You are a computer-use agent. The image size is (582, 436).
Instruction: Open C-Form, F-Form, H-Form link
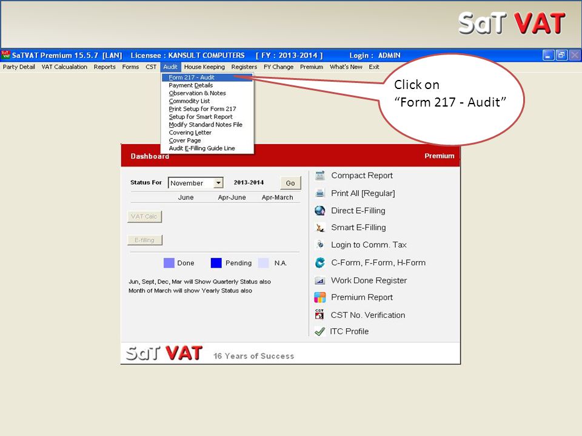click(378, 262)
